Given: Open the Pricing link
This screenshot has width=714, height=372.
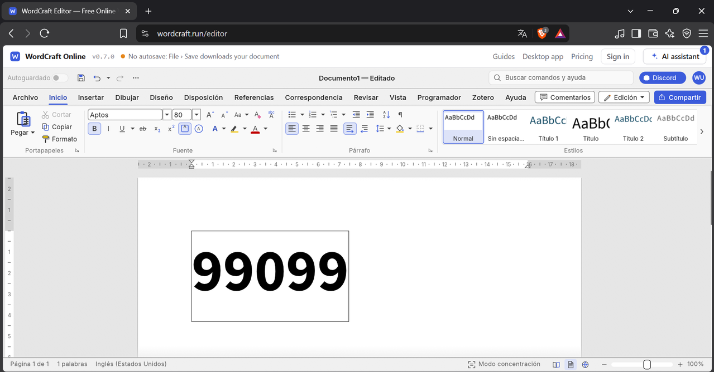Looking at the screenshot, I should tap(582, 56).
